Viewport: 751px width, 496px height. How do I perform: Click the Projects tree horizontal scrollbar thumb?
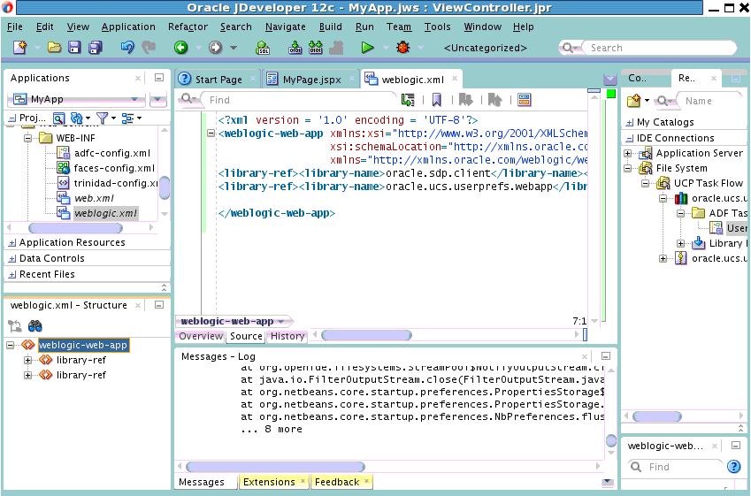(75, 228)
